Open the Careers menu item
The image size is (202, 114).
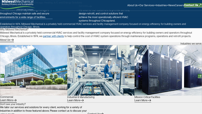(x=179, y=5)
